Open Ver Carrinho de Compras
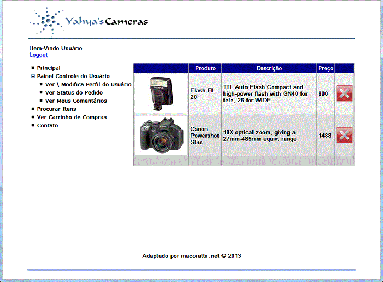Viewport: 383px width, 282px height. point(72,117)
